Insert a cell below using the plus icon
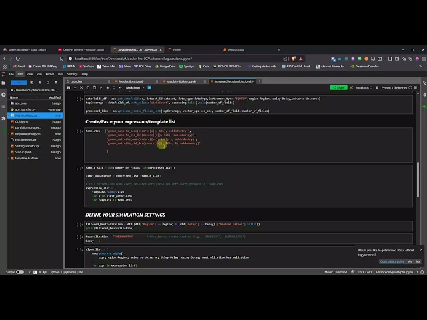The width and height of the screenshot is (427, 320). point(75,87)
